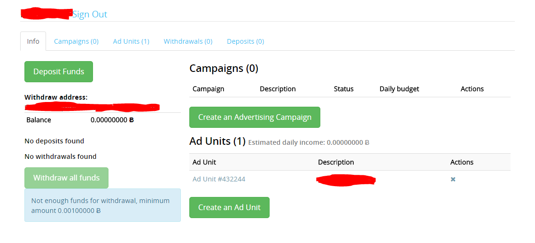This screenshot has width=535, height=243.
Task: Delete Ad Unit #432244 with the x icon
Action: [453, 179]
